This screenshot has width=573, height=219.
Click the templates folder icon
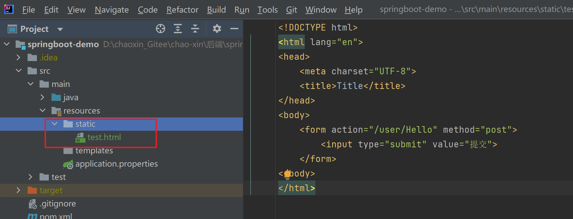coord(68,151)
